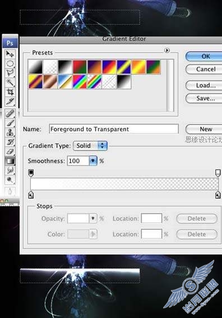This screenshot has width=222, height=318.
Task: Click the Load... button
Action: pos(204,85)
